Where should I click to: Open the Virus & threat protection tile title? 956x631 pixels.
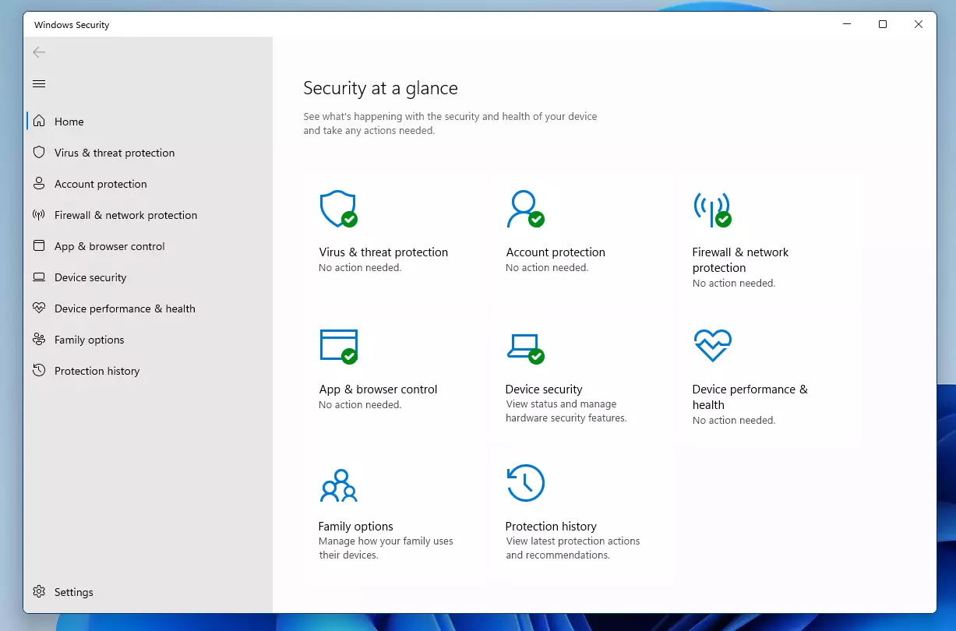coord(383,252)
